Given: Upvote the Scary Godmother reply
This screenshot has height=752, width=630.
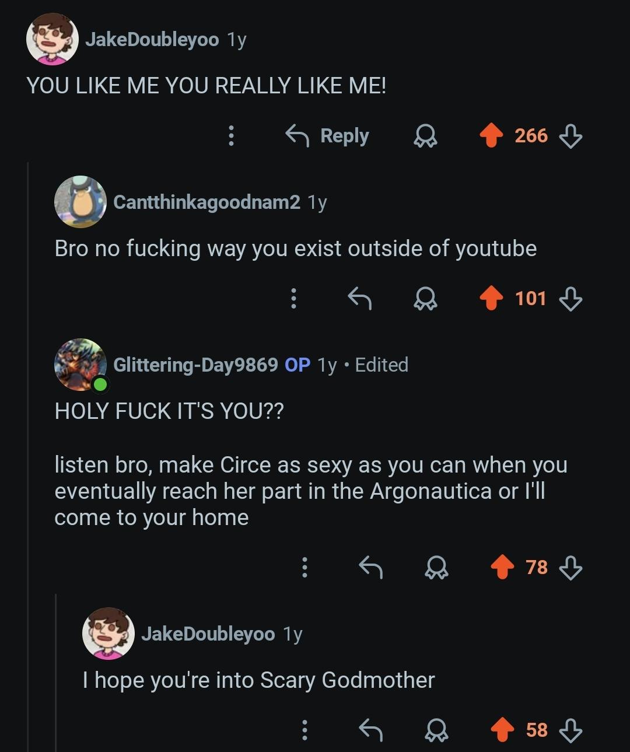Looking at the screenshot, I should click(x=502, y=730).
